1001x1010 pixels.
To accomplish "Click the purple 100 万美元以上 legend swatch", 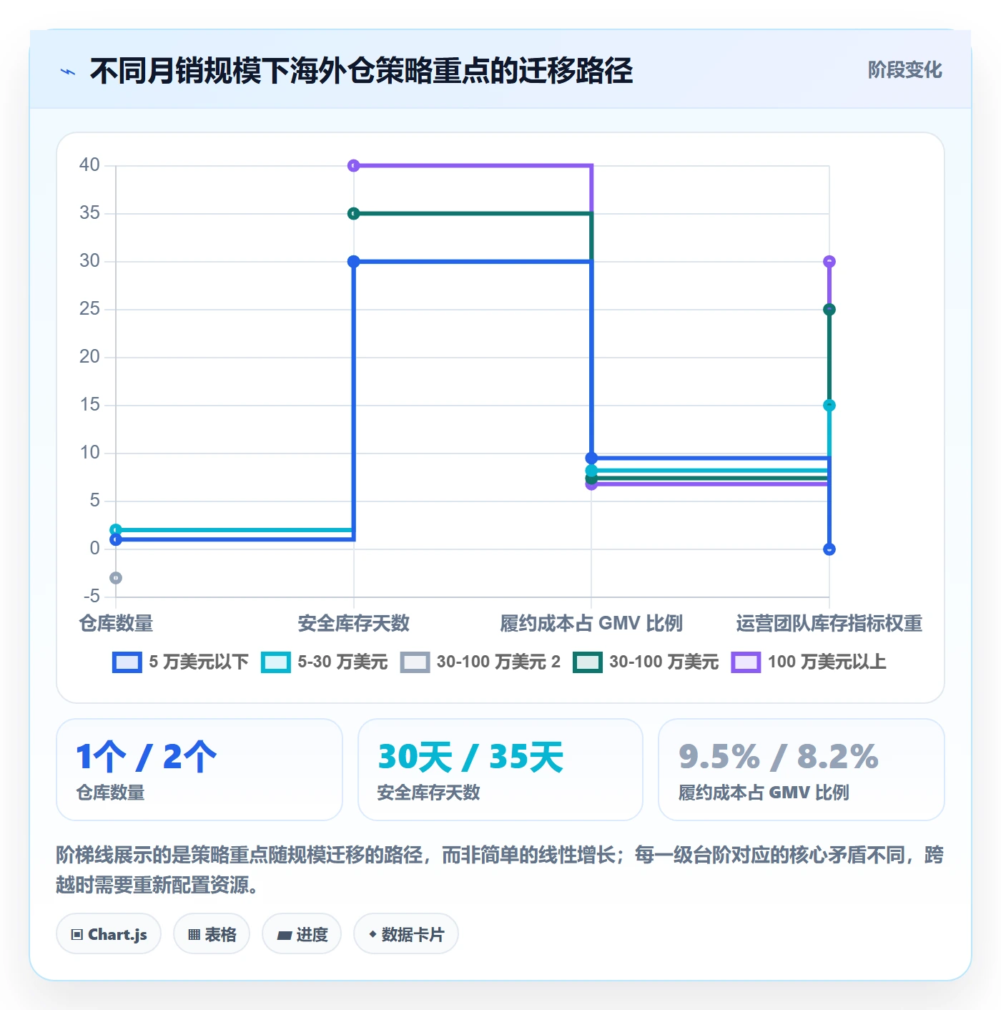I will coord(746,662).
